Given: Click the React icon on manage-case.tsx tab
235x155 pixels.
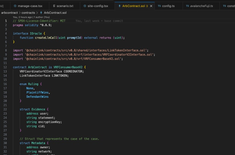Looking at the screenshot, I should 15,6.
